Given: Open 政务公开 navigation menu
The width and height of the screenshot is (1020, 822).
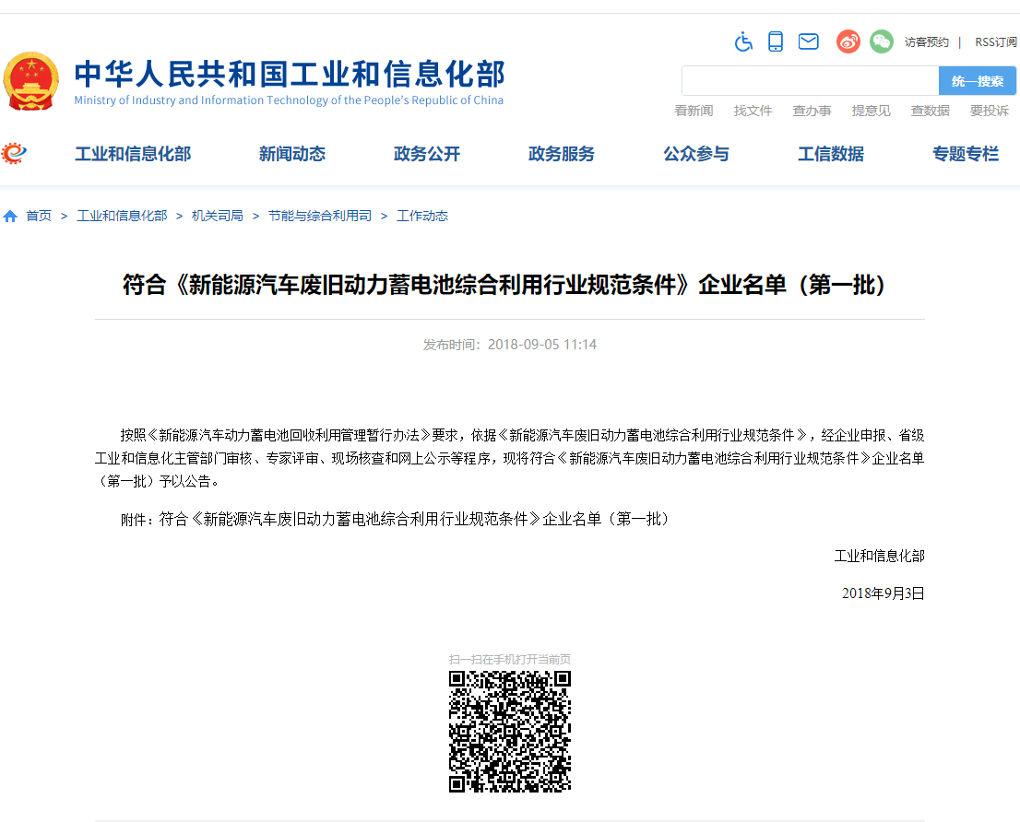Looking at the screenshot, I should (427, 154).
